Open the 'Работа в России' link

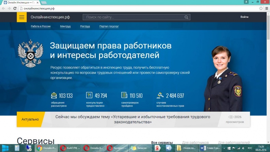(x=40, y=26)
